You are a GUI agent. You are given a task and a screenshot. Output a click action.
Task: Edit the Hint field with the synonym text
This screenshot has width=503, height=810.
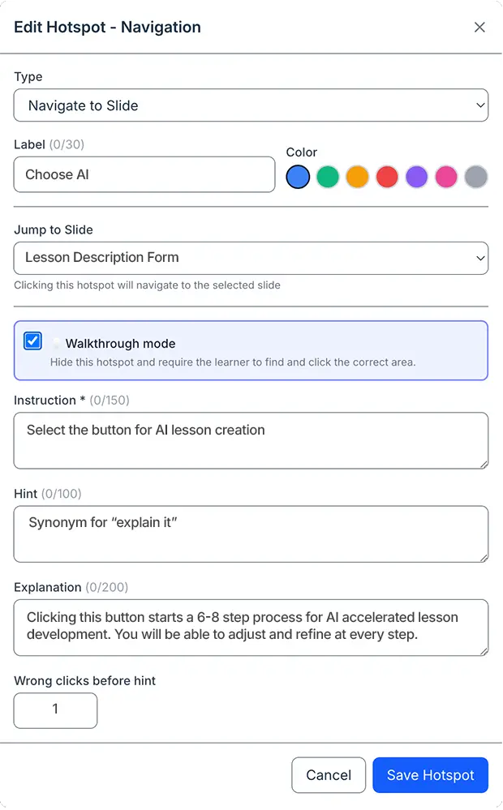coord(251,534)
